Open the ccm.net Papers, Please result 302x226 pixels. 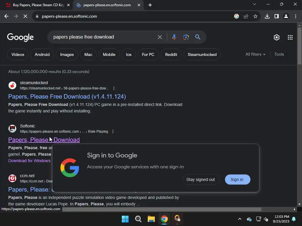point(30,190)
